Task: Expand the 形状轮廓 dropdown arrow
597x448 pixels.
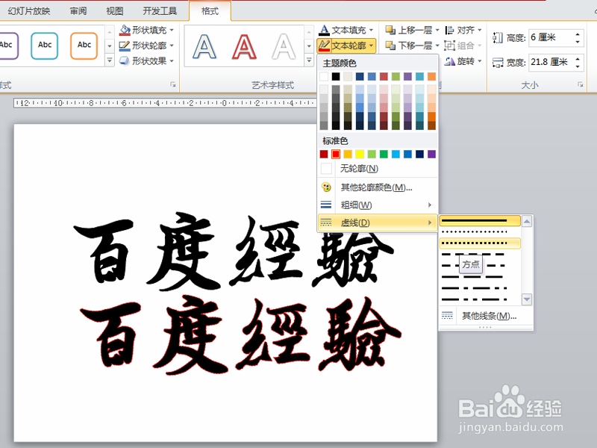Action: tap(172, 46)
